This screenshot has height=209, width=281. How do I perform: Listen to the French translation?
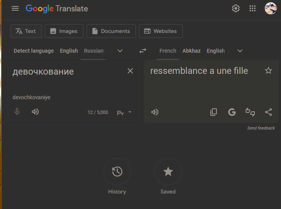pyautogui.click(x=155, y=112)
